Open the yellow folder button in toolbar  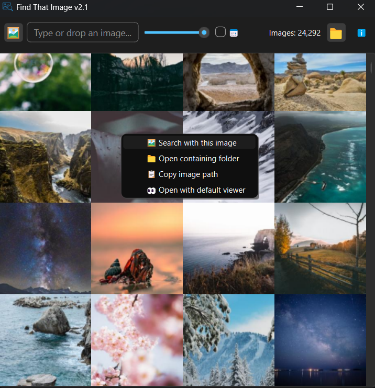pos(336,32)
